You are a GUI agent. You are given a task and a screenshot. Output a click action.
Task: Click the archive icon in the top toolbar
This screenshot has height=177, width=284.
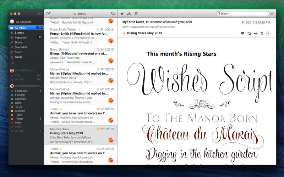[x=129, y=13]
